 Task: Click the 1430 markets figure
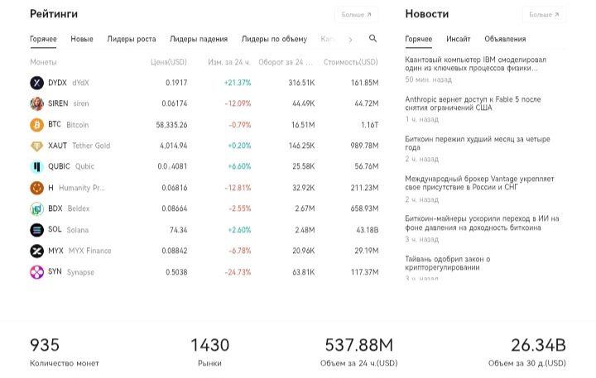[209, 346]
